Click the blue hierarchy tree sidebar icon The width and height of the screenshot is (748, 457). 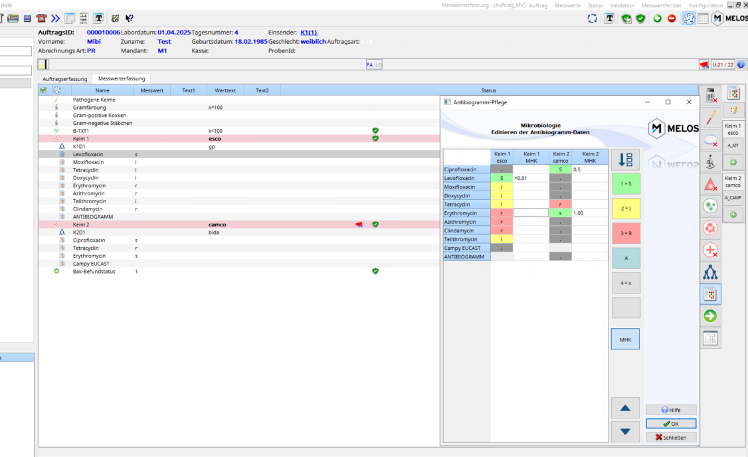(710, 272)
